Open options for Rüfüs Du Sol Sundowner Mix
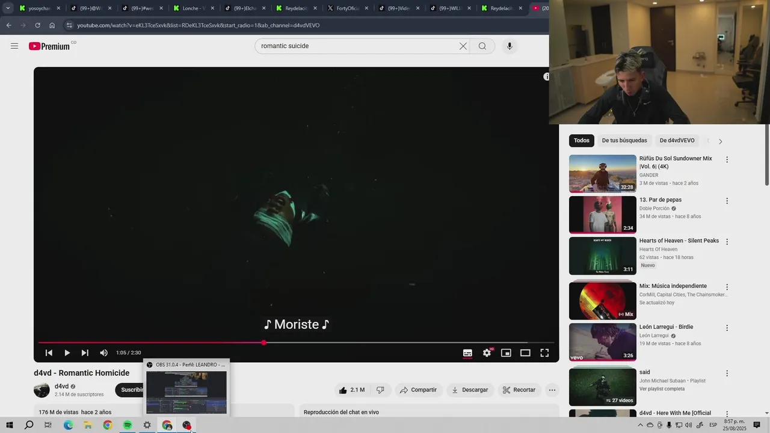 pyautogui.click(x=727, y=160)
